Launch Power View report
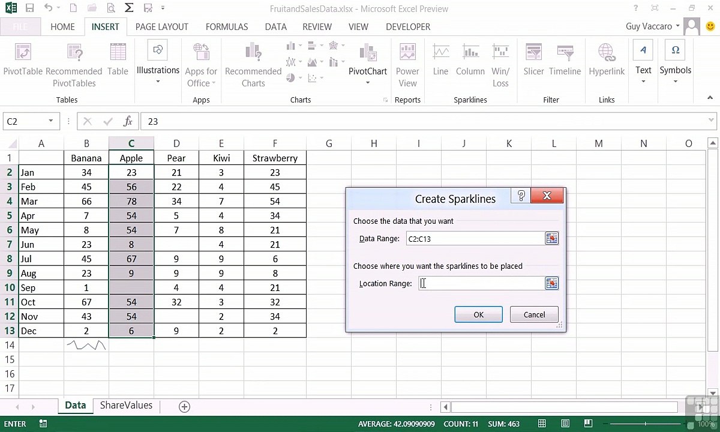 407,66
